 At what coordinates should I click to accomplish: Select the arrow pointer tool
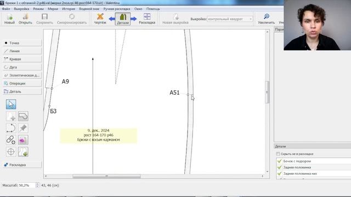(x=11, y=105)
